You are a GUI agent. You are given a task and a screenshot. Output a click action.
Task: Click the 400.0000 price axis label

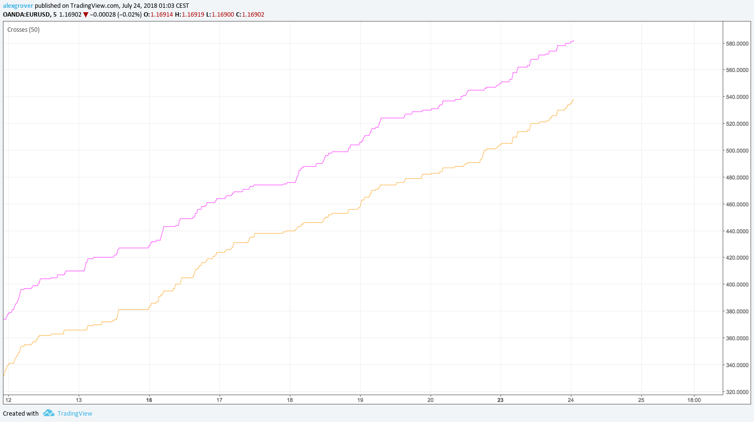point(737,285)
